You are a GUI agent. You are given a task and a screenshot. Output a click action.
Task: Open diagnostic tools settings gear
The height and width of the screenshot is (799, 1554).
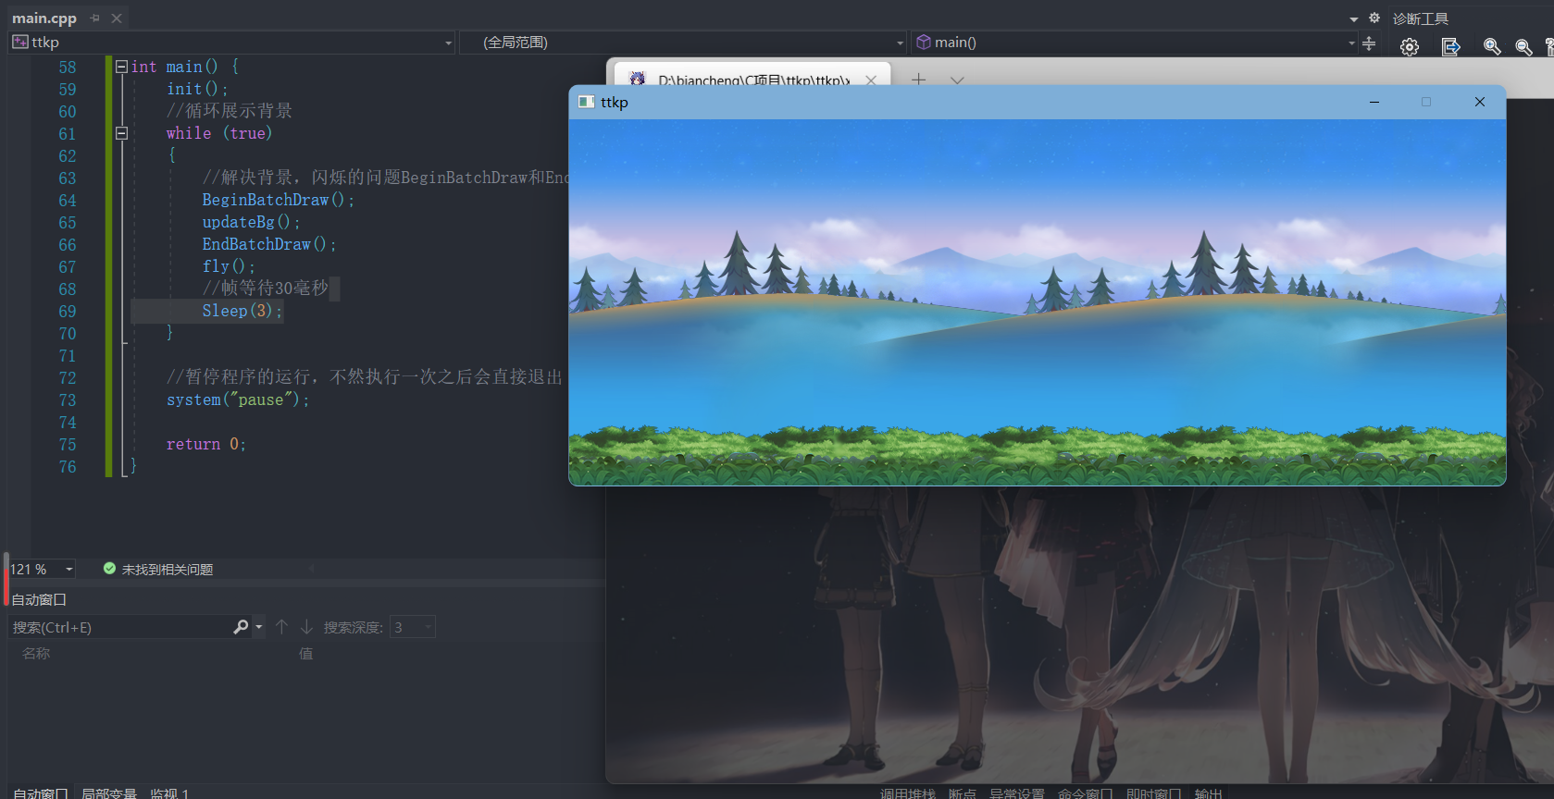click(x=1410, y=46)
